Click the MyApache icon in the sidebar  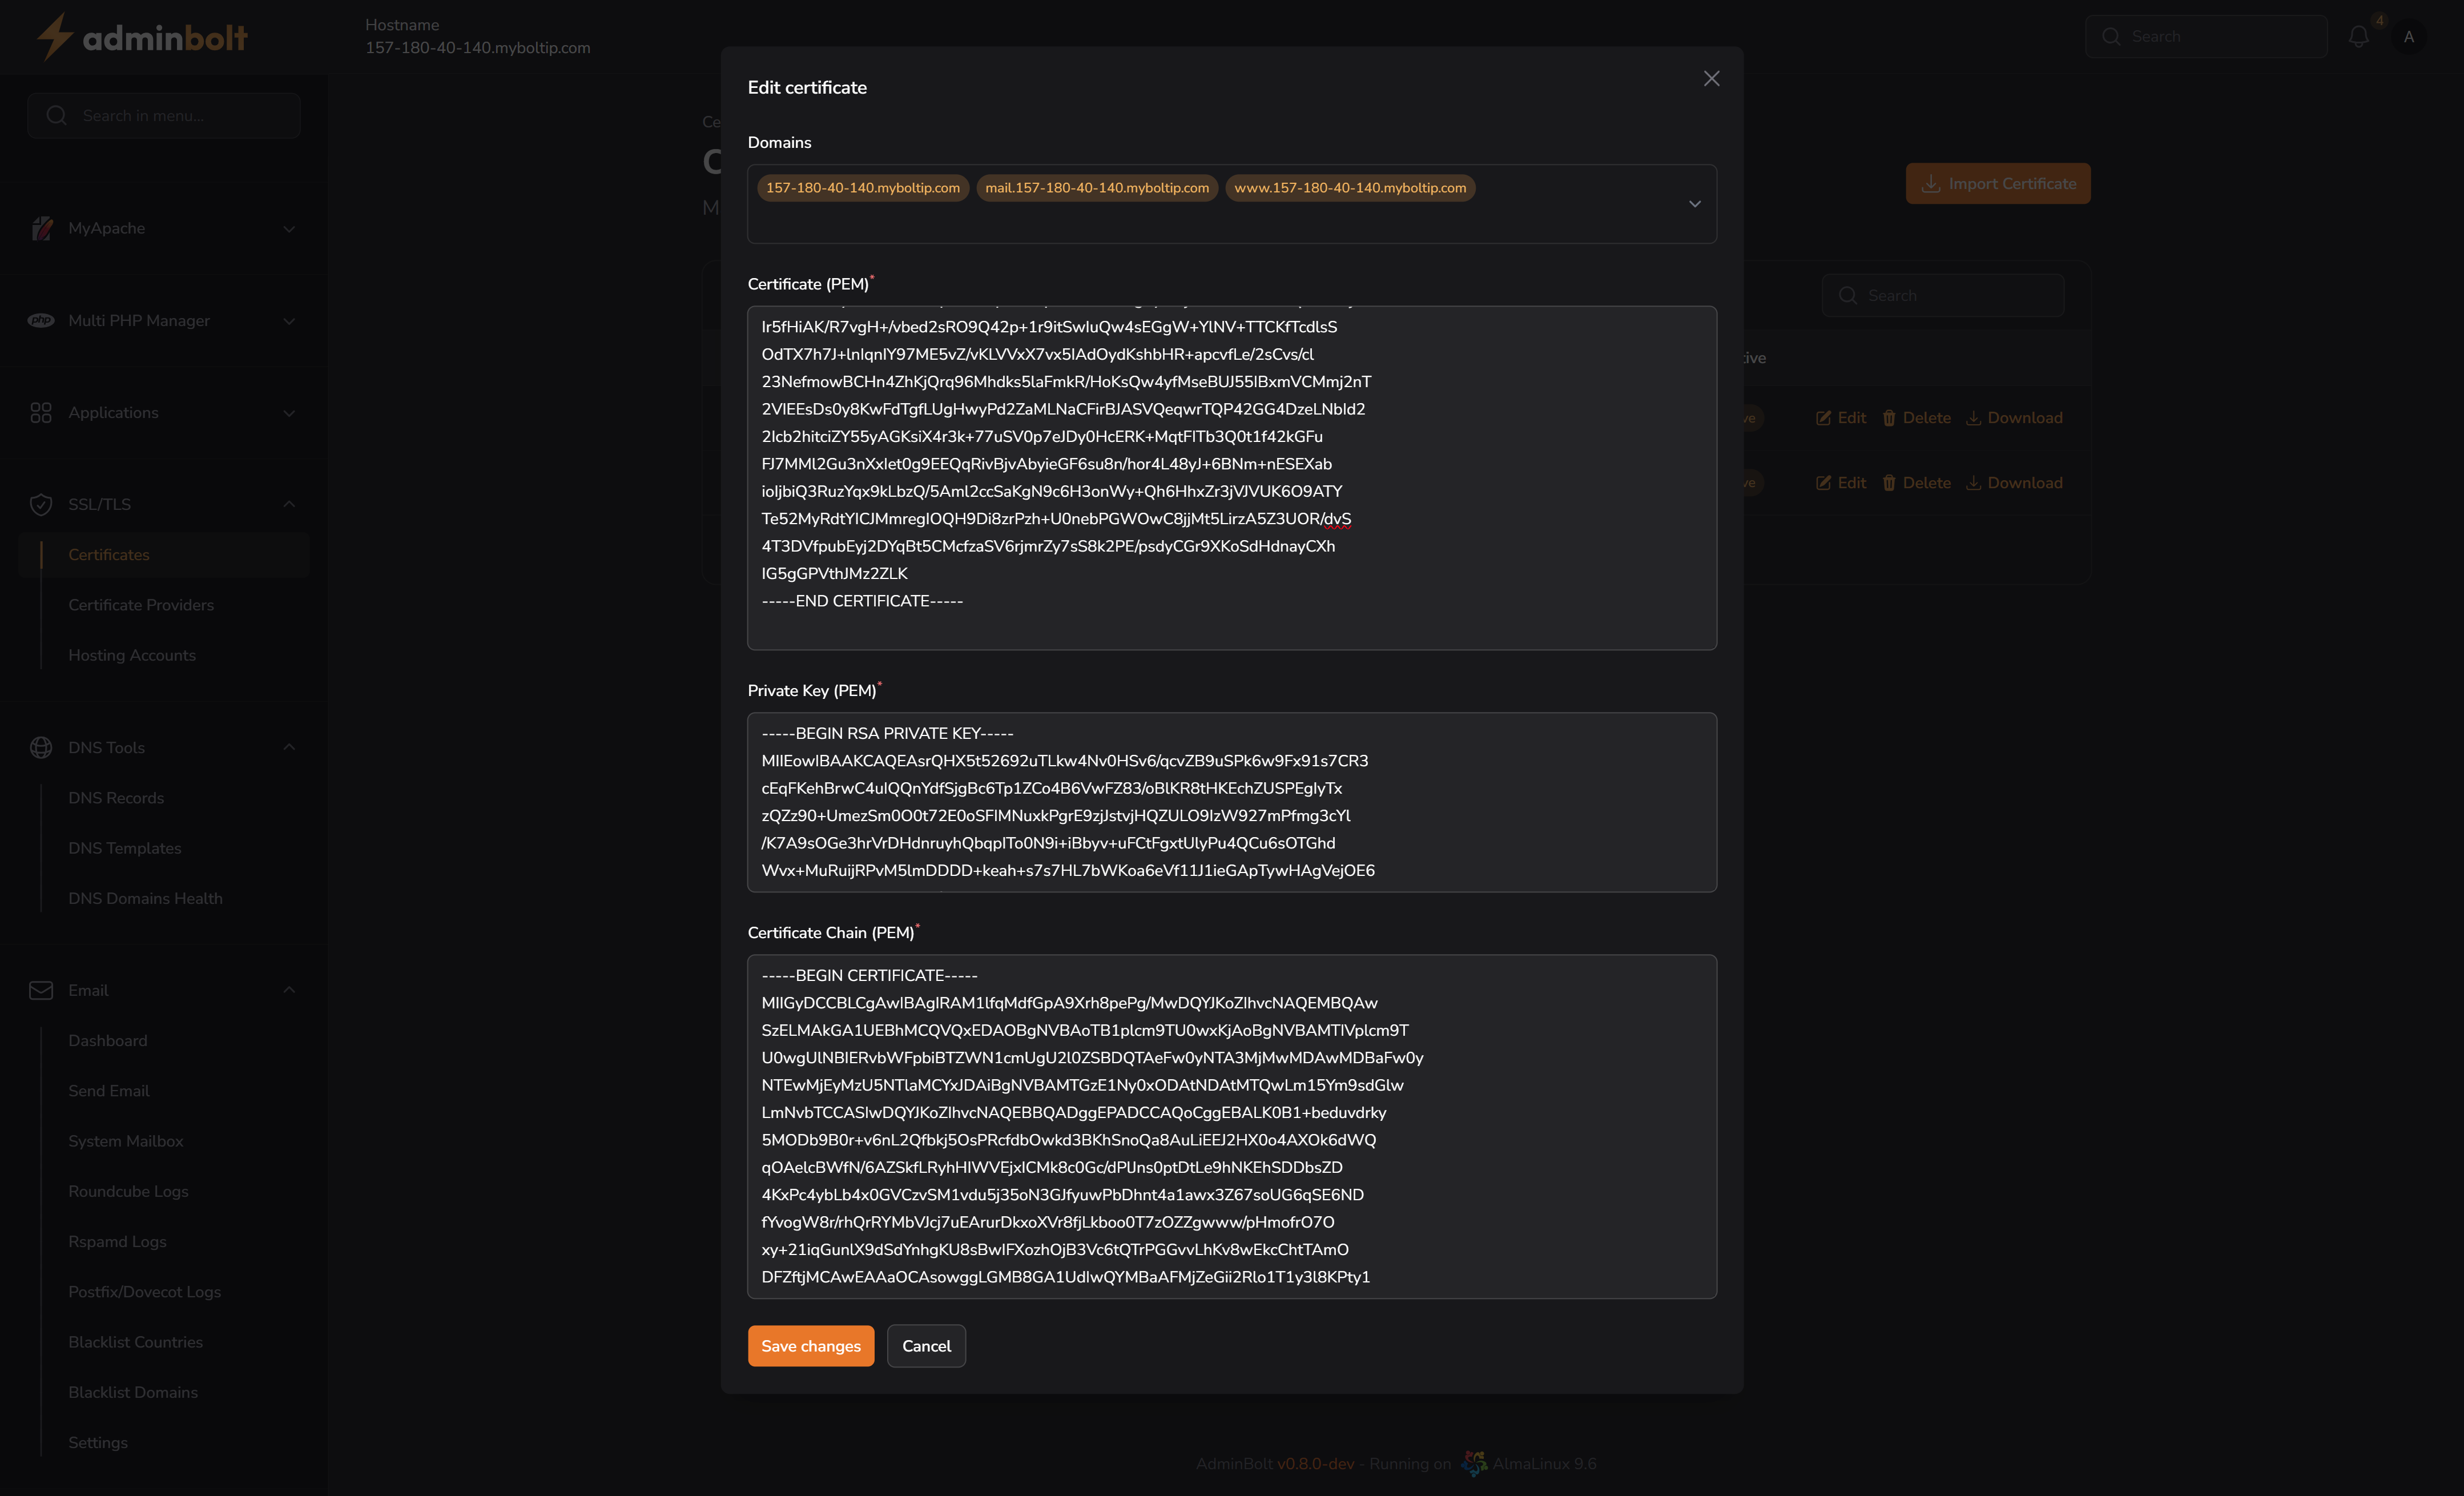[x=41, y=228]
